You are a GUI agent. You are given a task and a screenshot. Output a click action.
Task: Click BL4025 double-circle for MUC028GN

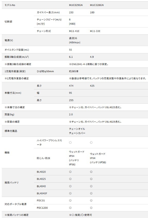pyautogui.click(x=91, y=179)
